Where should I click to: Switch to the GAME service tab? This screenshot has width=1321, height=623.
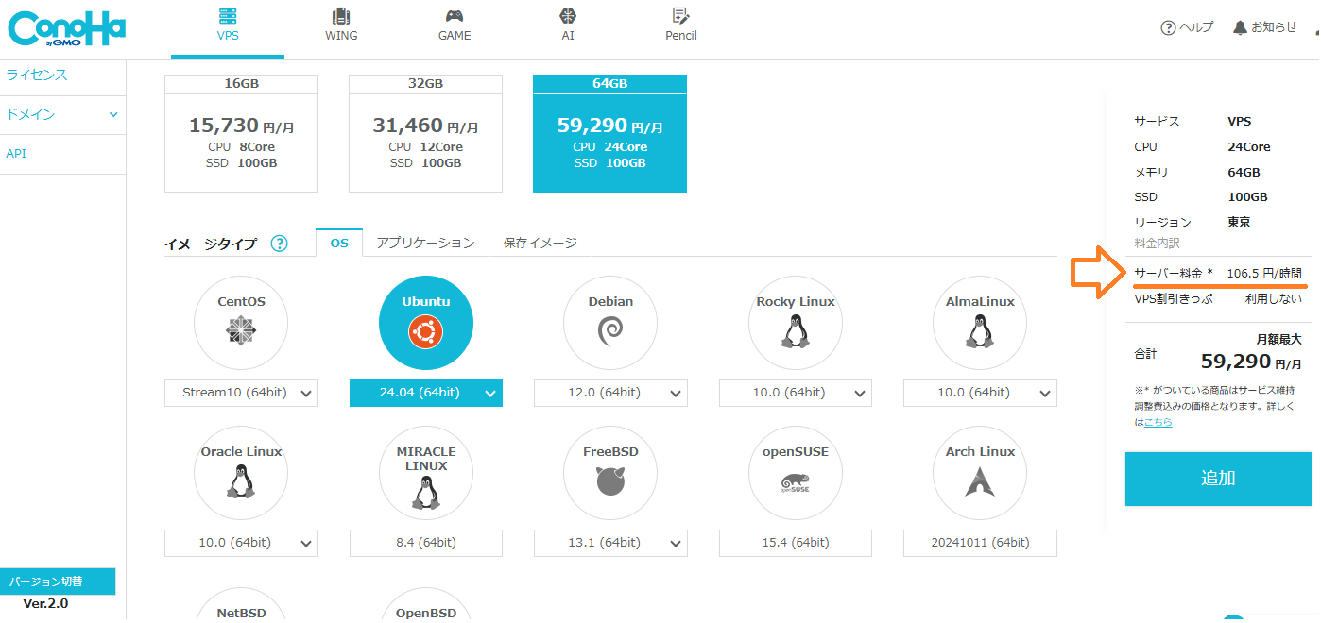point(455,25)
